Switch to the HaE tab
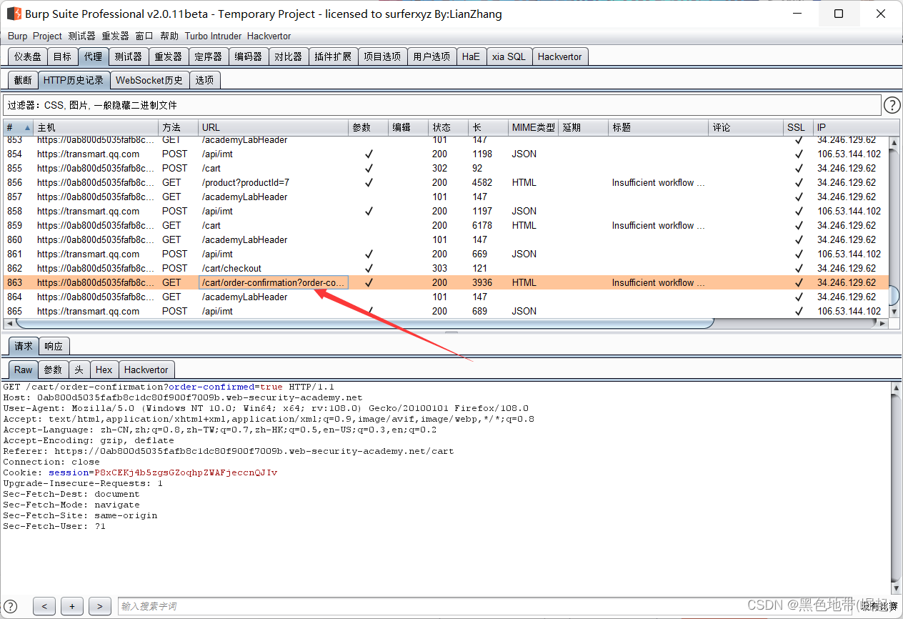 coord(471,56)
